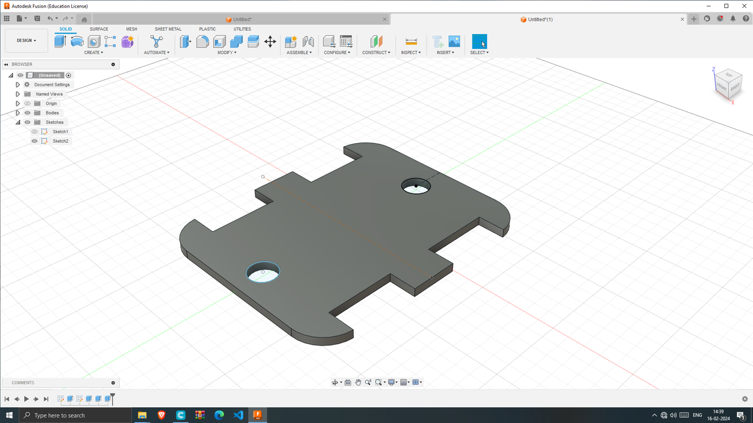The image size is (753, 423).
Task: Click the Measure tool icon
Action: pos(411,41)
